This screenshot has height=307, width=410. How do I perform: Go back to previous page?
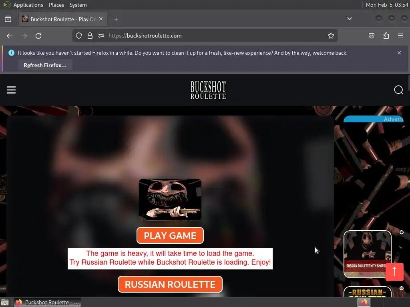coord(10,36)
